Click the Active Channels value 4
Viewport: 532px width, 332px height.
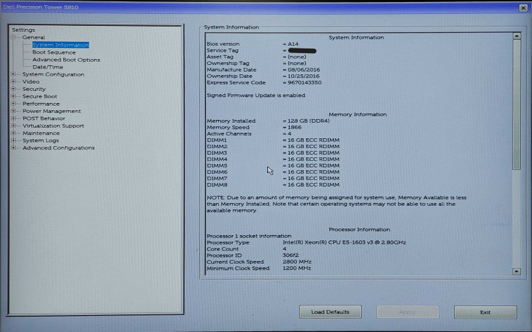[x=289, y=134]
